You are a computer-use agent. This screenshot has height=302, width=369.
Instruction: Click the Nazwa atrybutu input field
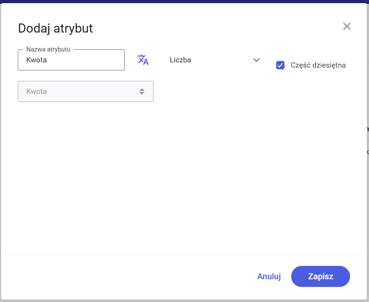click(71, 60)
